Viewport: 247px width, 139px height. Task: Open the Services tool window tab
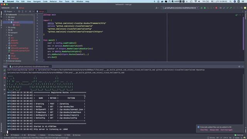76,135
